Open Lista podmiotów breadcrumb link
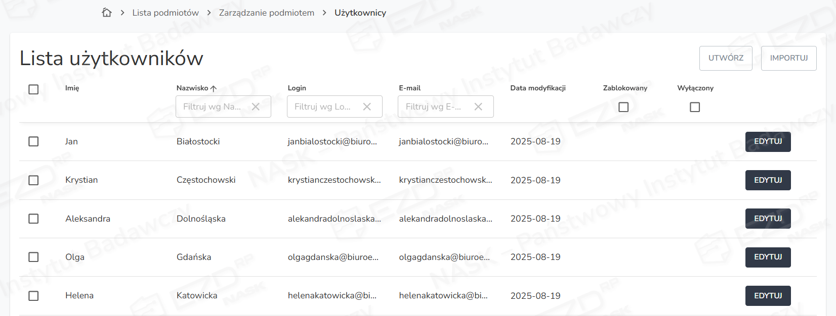The width and height of the screenshot is (836, 316). coord(165,13)
